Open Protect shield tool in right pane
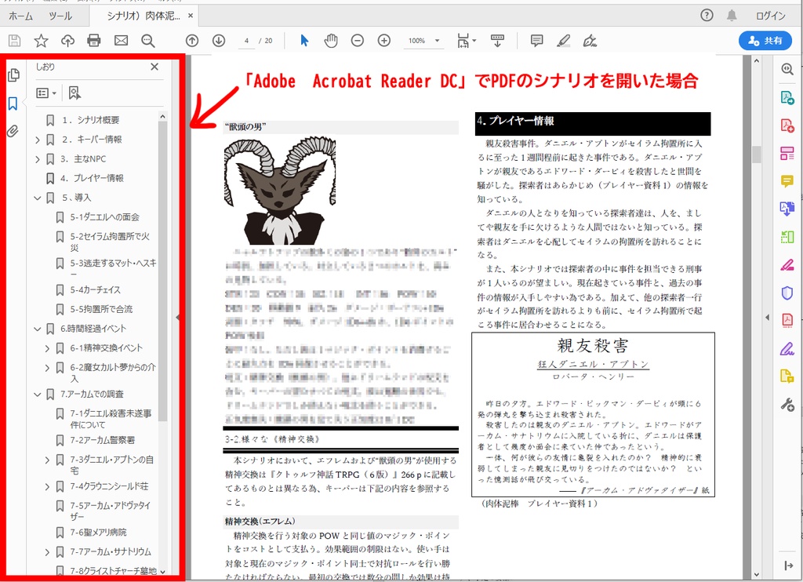 tap(787, 293)
